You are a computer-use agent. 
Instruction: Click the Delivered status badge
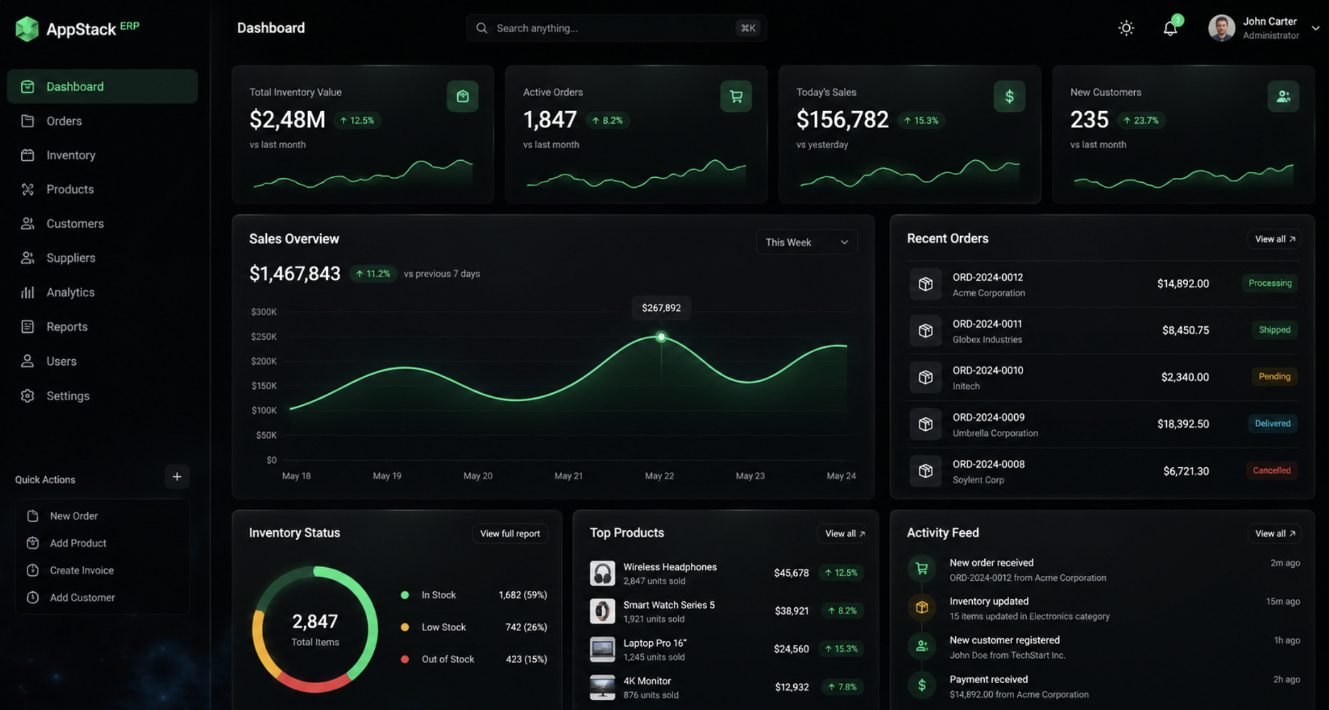tap(1272, 423)
